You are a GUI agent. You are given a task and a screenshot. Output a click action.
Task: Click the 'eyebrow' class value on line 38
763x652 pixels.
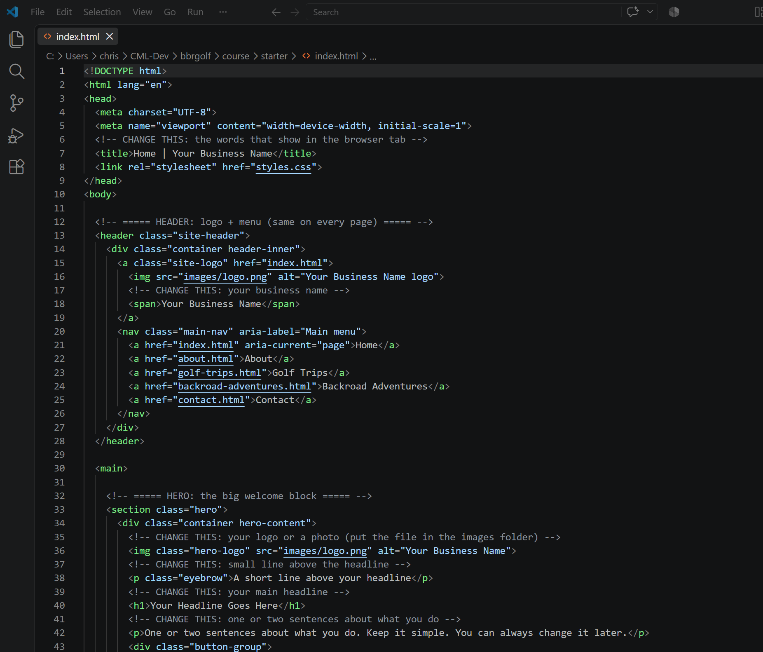click(x=203, y=578)
